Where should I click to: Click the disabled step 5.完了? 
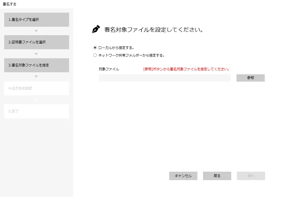(x=36, y=111)
